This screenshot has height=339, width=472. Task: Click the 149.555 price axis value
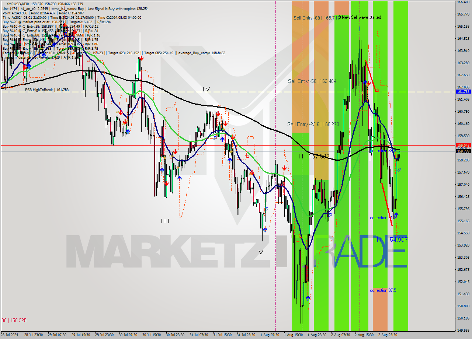pos(463,331)
